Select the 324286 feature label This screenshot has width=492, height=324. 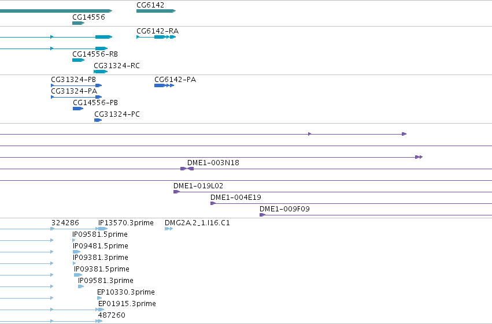click(65, 223)
